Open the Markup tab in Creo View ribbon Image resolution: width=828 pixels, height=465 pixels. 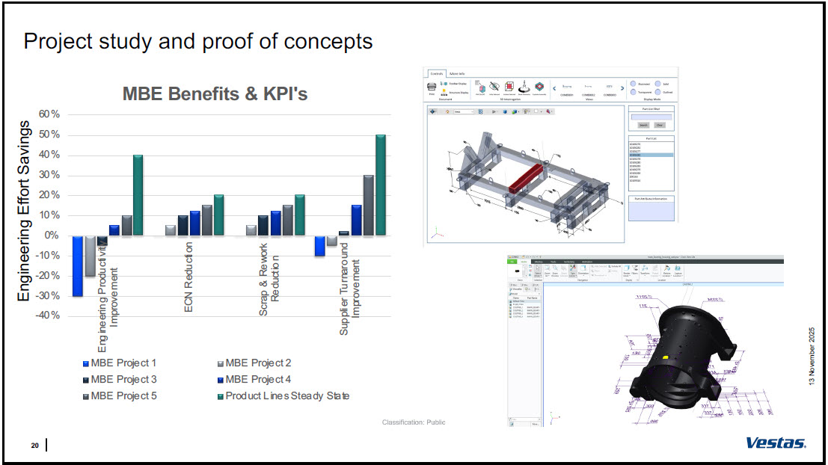click(x=539, y=261)
